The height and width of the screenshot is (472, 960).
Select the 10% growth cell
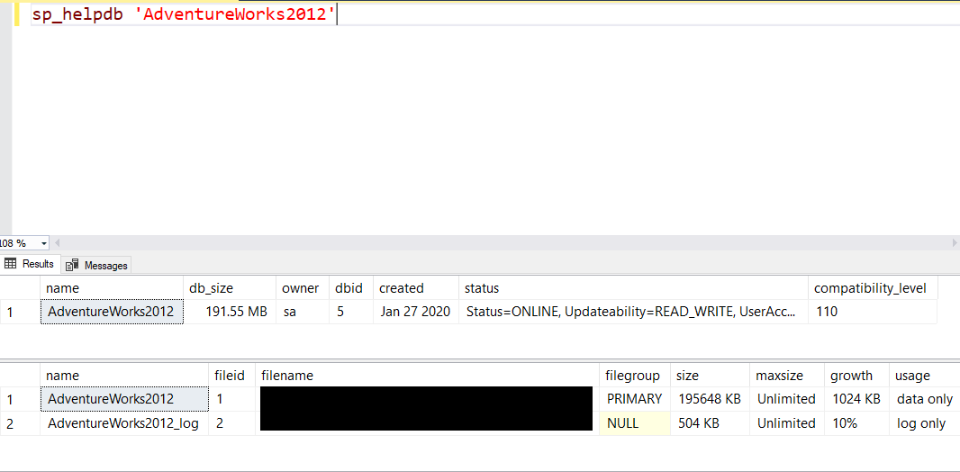pos(856,423)
